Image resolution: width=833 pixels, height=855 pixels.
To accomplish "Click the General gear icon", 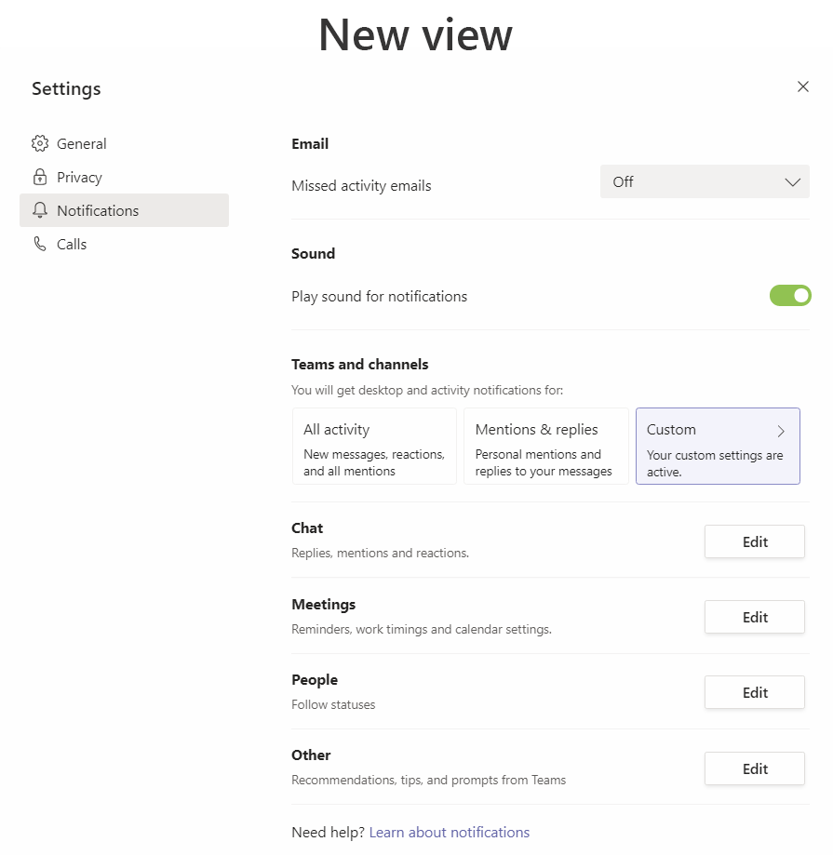I will tap(39, 143).
